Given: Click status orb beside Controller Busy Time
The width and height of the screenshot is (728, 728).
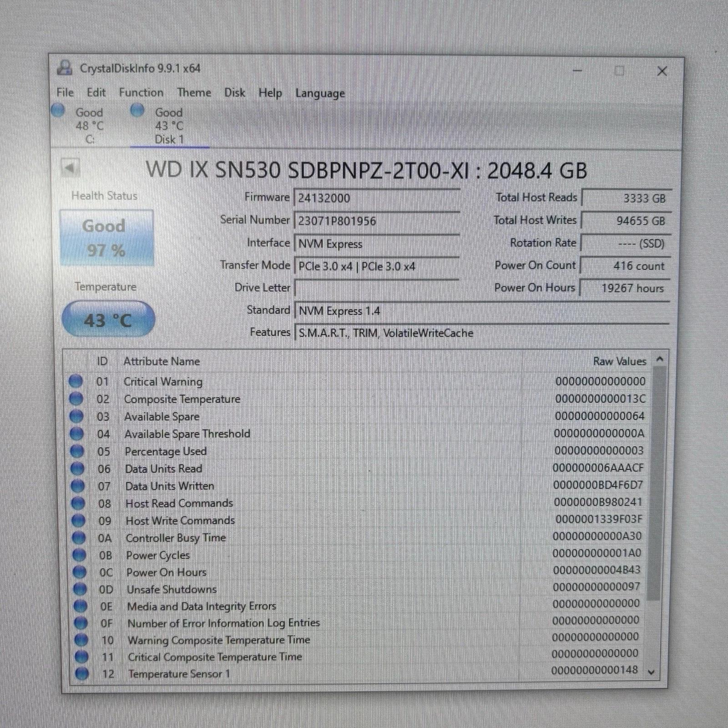Looking at the screenshot, I should point(79,538).
